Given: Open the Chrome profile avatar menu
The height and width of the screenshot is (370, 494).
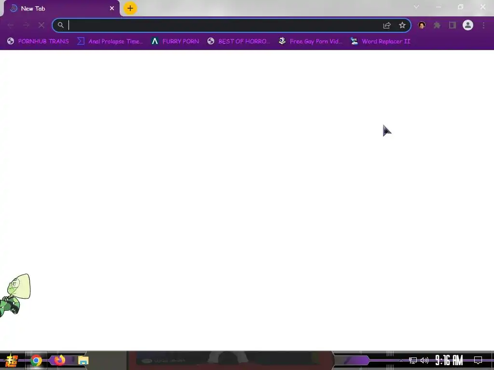Looking at the screenshot, I should click(468, 25).
